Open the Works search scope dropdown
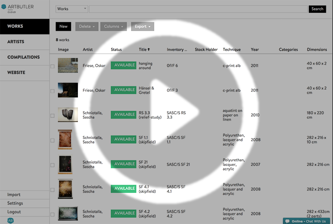 point(72,9)
